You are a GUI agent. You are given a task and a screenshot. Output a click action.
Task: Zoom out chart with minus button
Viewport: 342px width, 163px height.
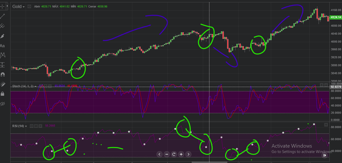tap(167, 154)
